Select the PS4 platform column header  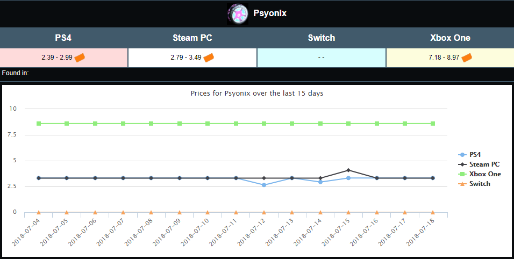click(63, 38)
